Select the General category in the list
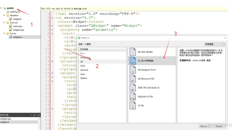The width and height of the screenshot is (235, 130). coord(84,70)
